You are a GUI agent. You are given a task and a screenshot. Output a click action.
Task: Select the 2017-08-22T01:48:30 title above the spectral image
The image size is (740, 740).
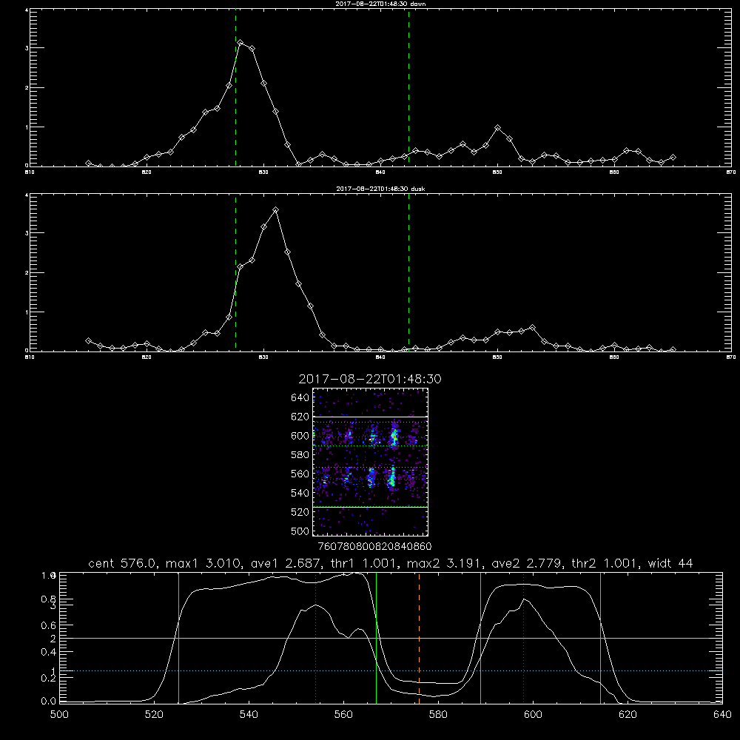tap(370, 379)
